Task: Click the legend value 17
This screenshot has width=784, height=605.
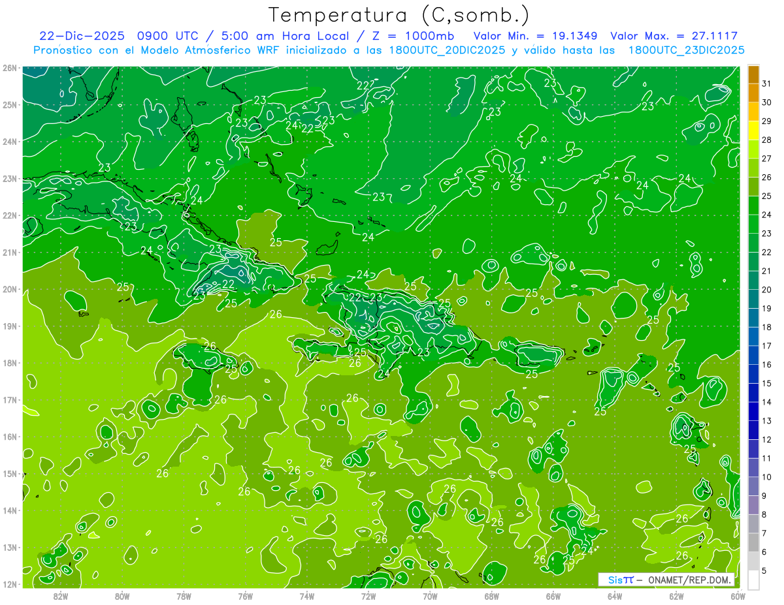Action: pyautogui.click(x=767, y=346)
